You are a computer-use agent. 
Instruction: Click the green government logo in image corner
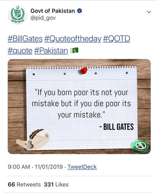140,146
